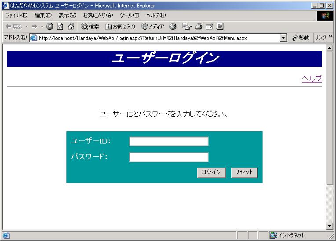
Task: Click the IE window title bar icon
Action: (x=6, y=6)
